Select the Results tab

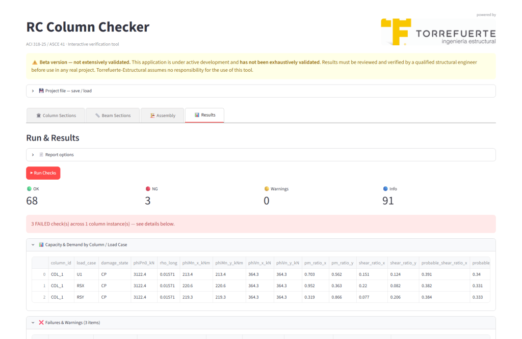(204, 115)
